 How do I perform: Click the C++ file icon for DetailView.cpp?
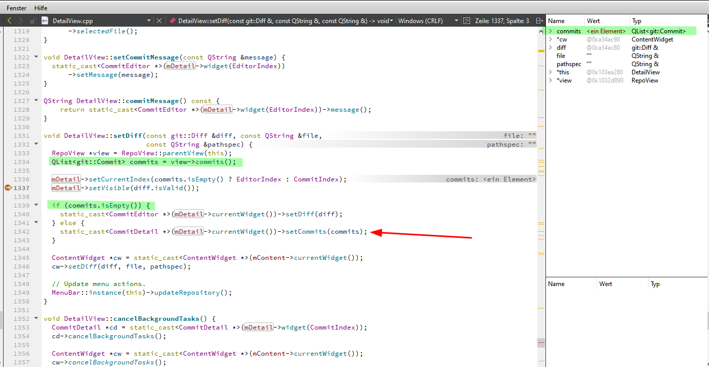pyautogui.click(x=44, y=21)
